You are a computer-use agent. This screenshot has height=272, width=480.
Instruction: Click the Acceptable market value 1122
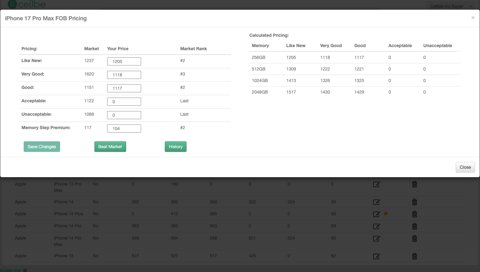[89, 101]
